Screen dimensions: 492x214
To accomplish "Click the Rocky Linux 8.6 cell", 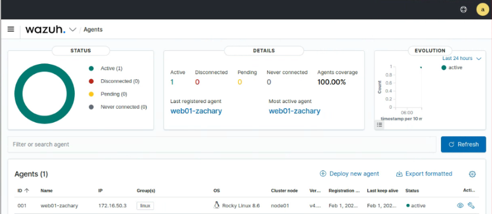I will pyautogui.click(x=241, y=206).
